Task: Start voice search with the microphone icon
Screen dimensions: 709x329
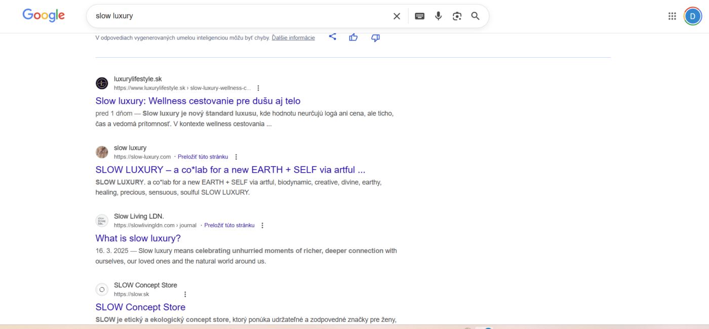Action: (x=438, y=16)
